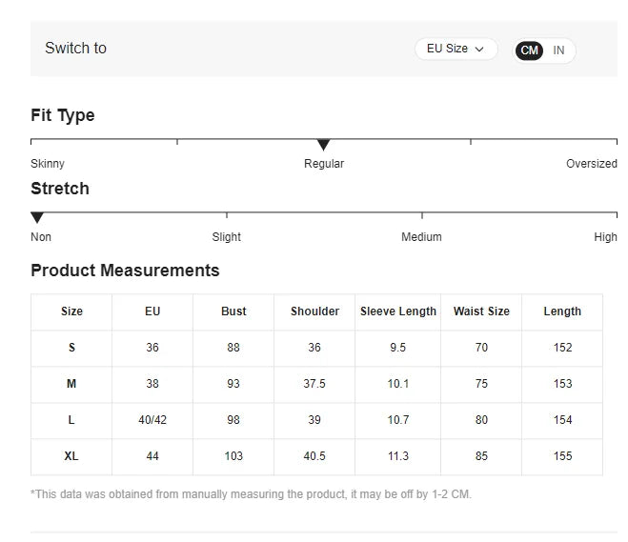
Task: Click the Stretch triangle marker at Non
Action: tap(37, 218)
